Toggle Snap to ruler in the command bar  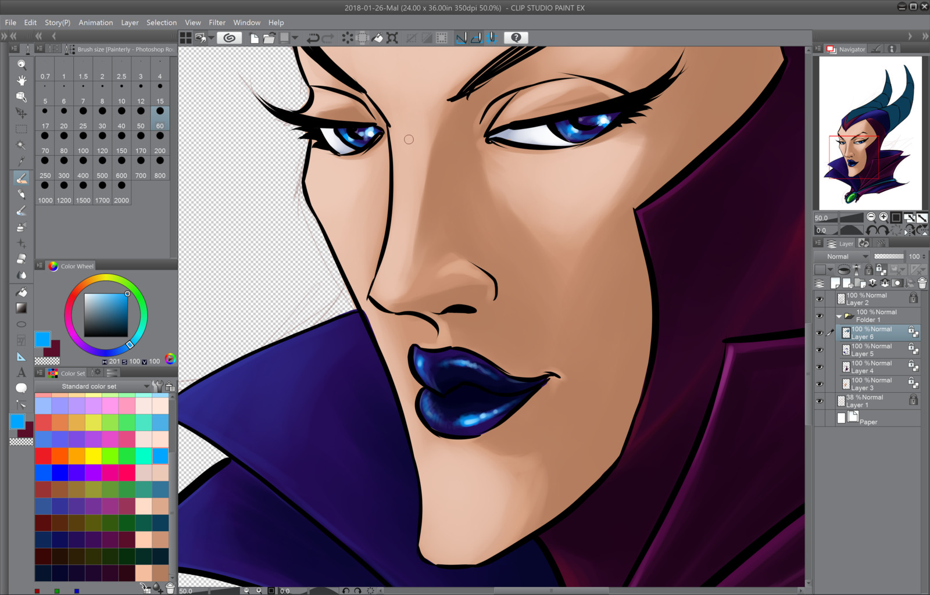click(x=462, y=38)
